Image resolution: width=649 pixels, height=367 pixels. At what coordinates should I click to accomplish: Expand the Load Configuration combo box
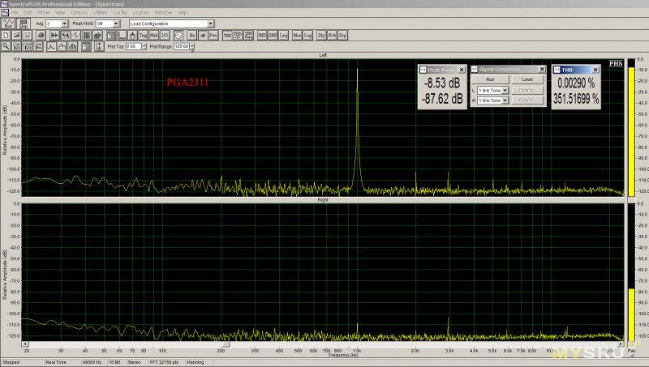pyautogui.click(x=210, y=24)
